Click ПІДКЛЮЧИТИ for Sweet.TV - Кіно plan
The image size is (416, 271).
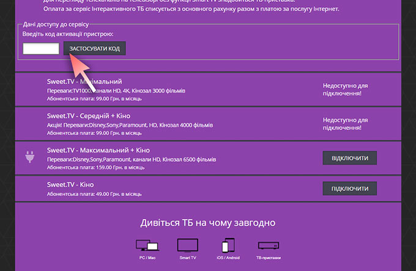click(350, 189)
